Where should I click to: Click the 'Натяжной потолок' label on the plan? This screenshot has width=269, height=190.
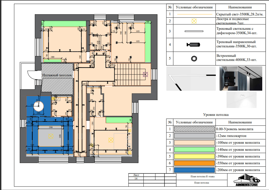tap(57, 75)
